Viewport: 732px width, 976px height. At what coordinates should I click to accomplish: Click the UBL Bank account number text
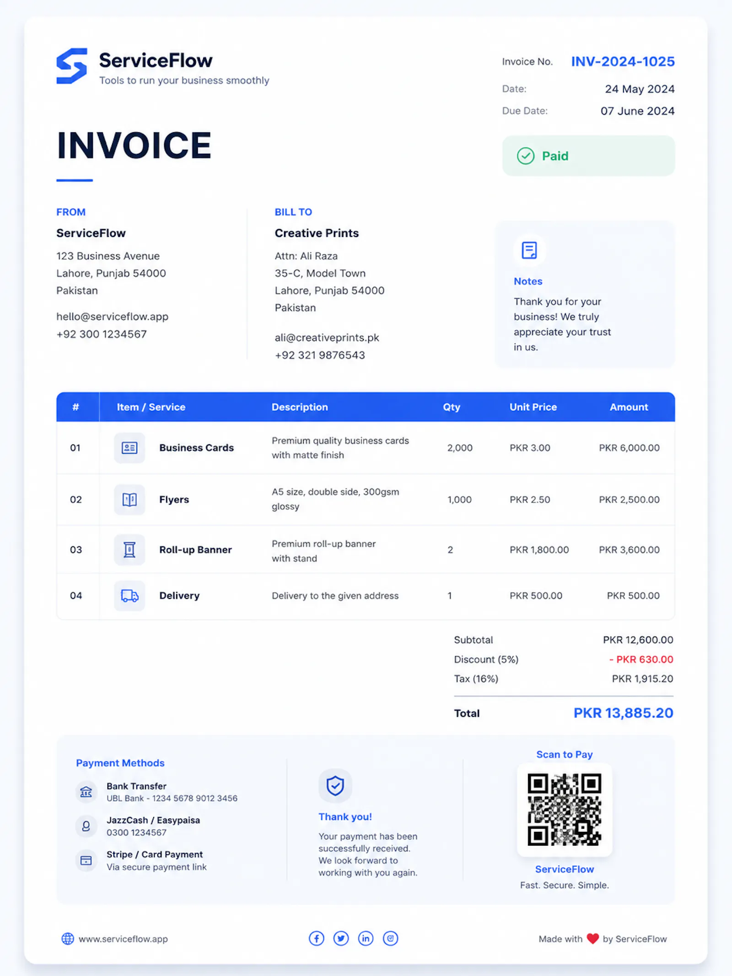172,798
